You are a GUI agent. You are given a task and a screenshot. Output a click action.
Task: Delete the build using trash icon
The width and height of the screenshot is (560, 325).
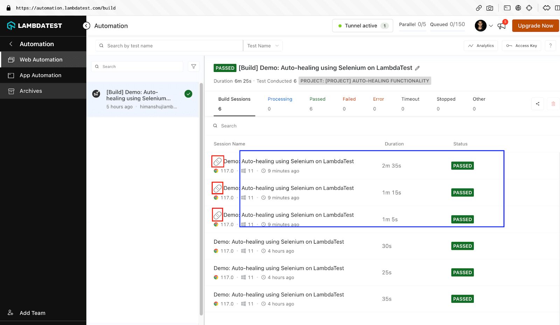[553, 103]
